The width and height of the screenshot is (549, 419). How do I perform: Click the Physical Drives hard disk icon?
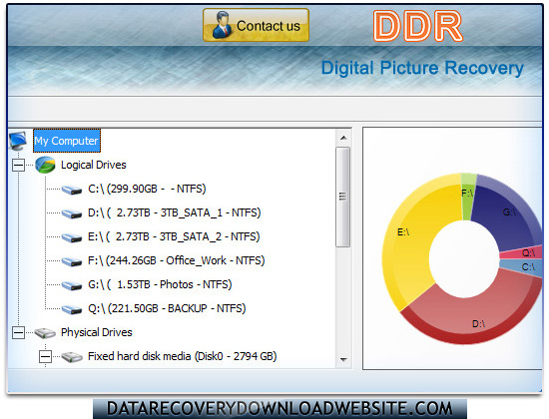(45, 333)
